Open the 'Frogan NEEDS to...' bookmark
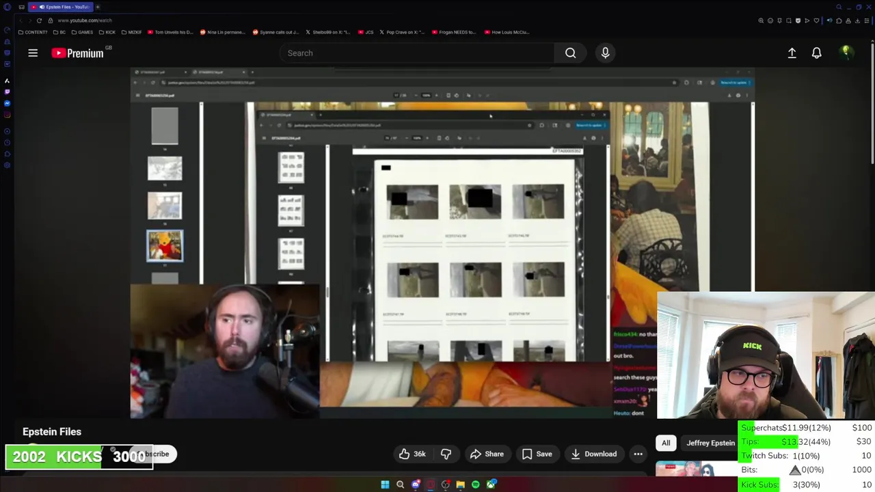Screen dimensions: 875x492 [x=454, y=32]
